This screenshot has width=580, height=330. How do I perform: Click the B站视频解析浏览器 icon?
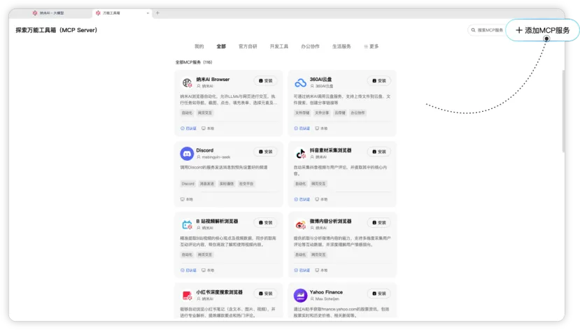(x=187, y=224)
